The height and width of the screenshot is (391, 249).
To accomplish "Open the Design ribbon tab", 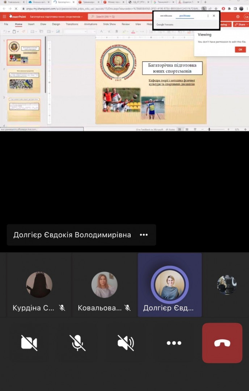I will [x=56, y=24].
